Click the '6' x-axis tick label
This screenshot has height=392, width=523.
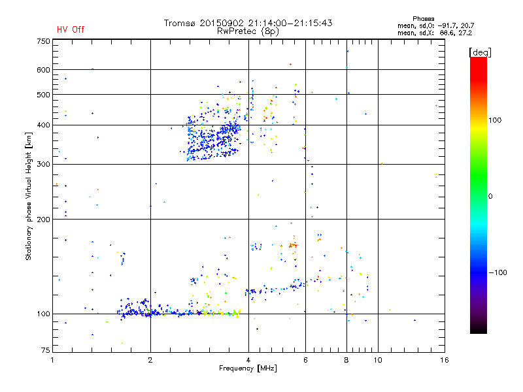pos(305,360)
